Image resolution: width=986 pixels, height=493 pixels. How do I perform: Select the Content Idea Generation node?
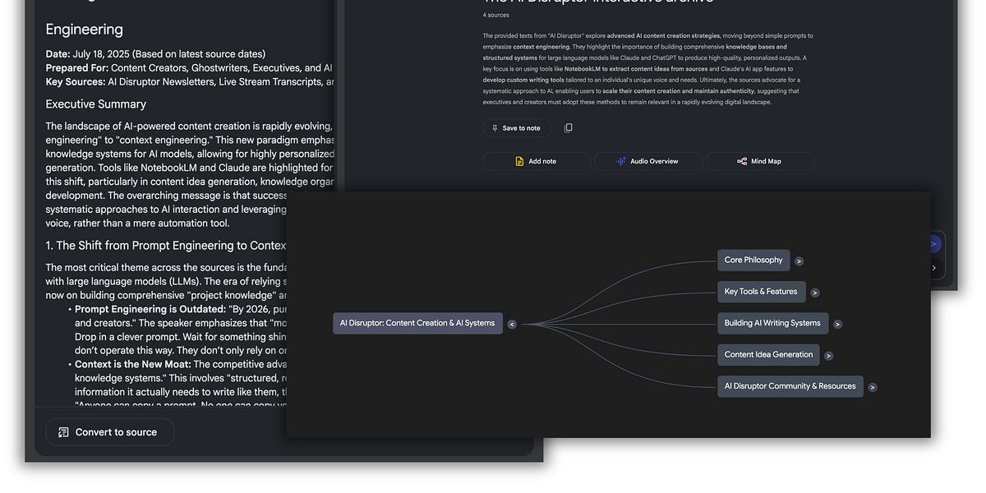pos(768,355)
